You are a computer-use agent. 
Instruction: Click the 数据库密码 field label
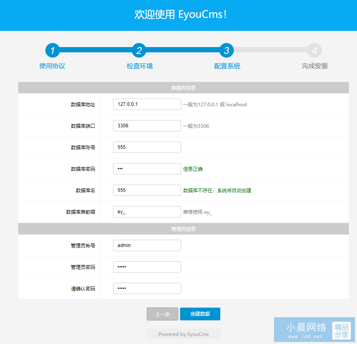(x=83, y=169)
